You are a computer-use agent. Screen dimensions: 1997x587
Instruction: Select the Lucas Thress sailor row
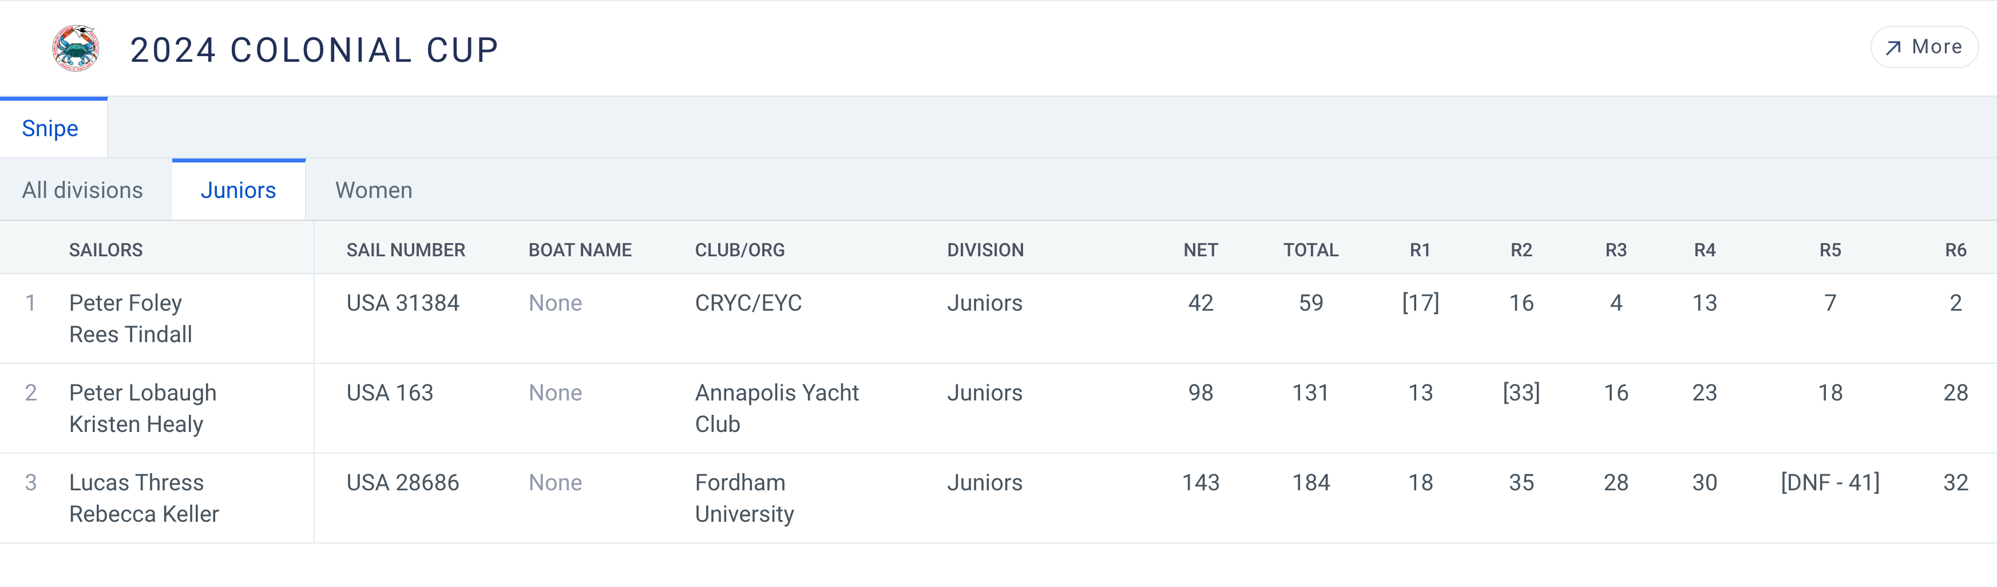(136, 483)
